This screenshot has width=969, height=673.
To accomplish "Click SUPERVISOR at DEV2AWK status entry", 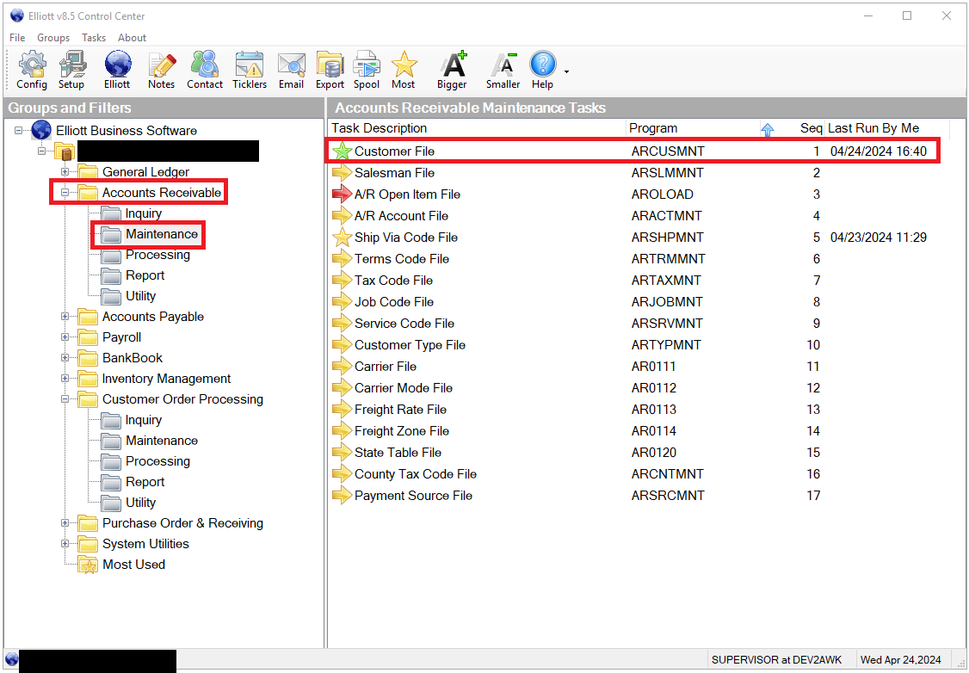I will point(776,660).
